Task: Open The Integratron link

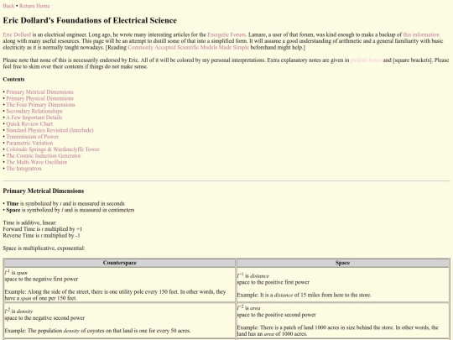Action: coord(23,168)
